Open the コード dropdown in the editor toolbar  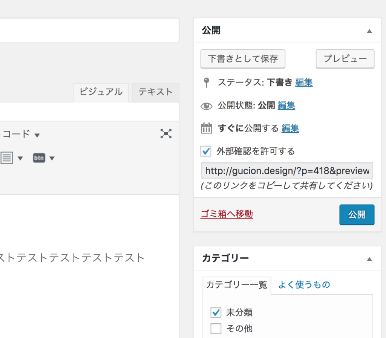tap(37, 135)
